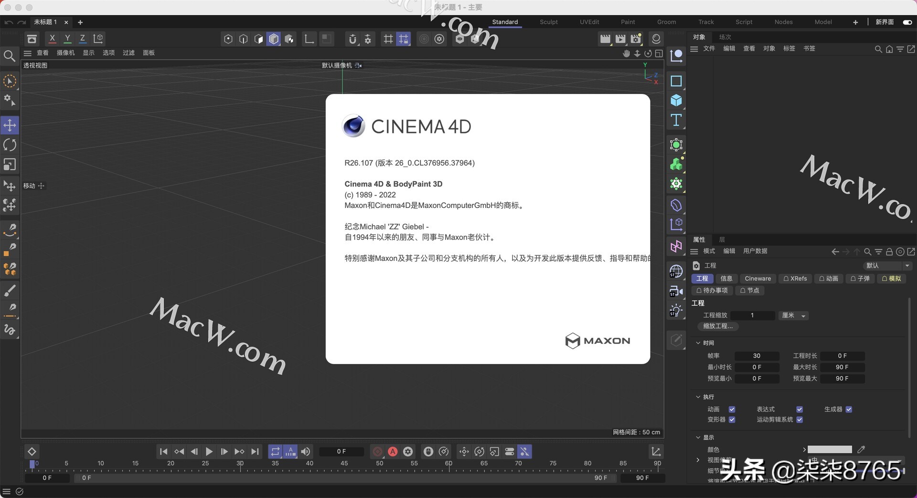The width and height of the screenshot is (917, 498).
Task: Jump to the end of timeline
Action: pos(255,451)
